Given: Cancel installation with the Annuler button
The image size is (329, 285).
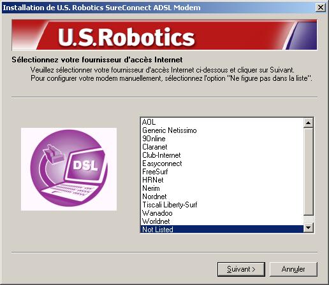Looking at the screenshot, I should pos(293,269).
